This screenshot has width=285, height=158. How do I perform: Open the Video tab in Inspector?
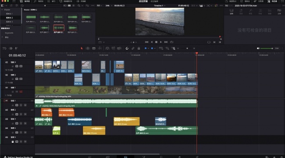232,11
